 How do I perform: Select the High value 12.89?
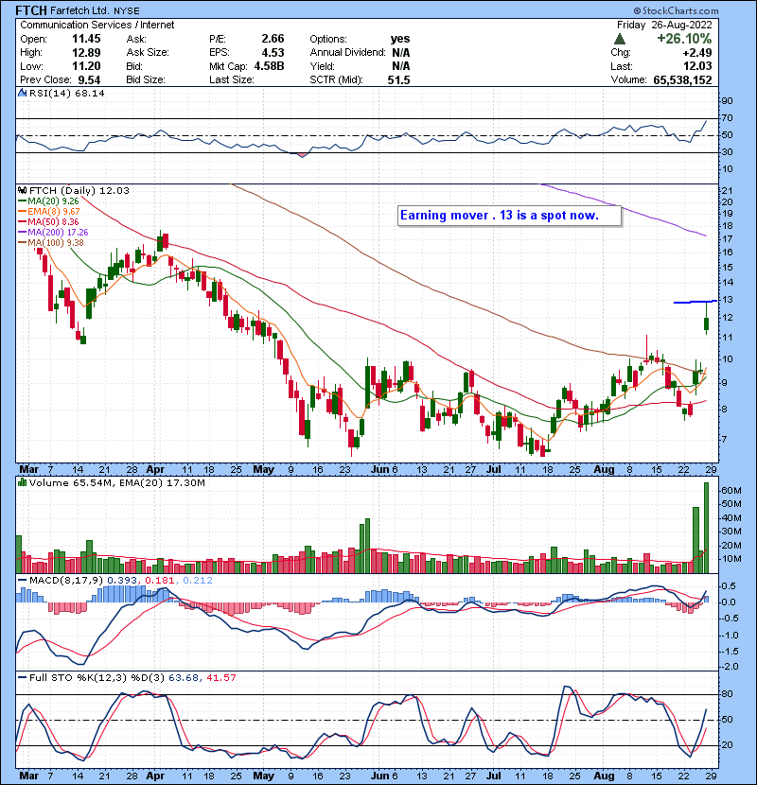[86, 53]
